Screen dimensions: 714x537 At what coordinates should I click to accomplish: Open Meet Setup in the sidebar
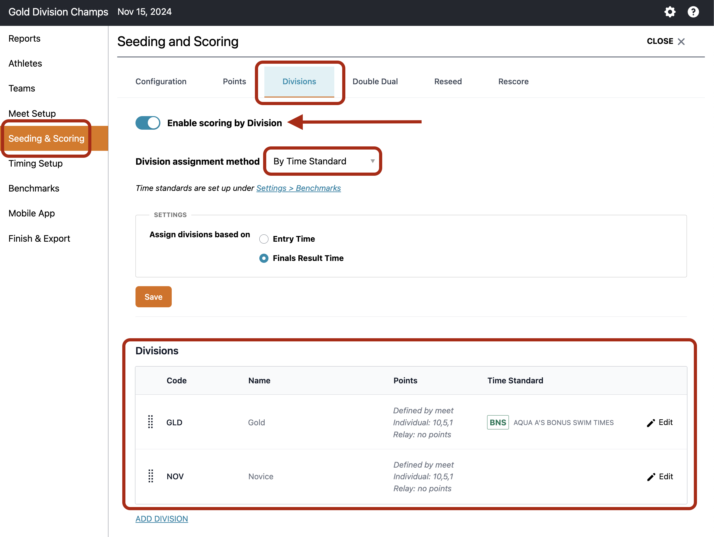(x=32, y=114)
